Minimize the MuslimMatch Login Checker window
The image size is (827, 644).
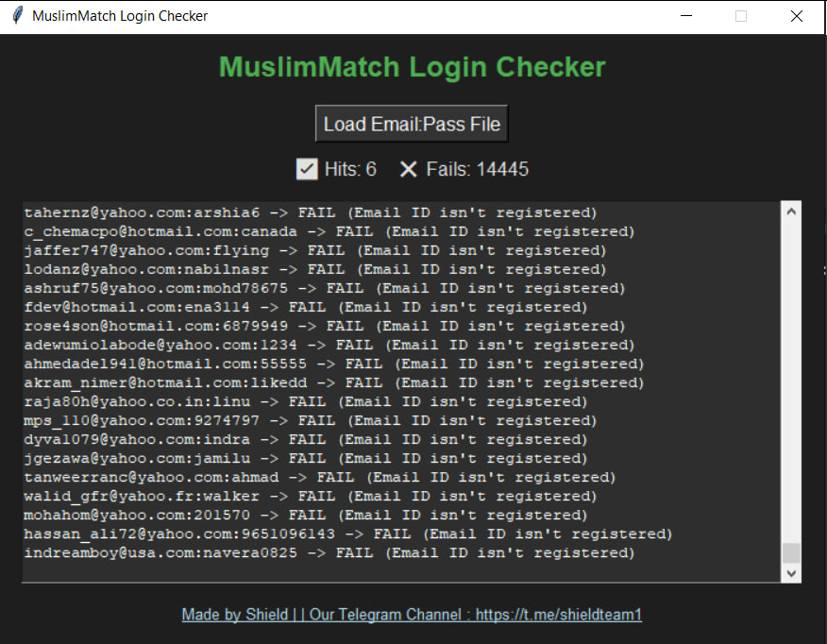pos(686,16)
